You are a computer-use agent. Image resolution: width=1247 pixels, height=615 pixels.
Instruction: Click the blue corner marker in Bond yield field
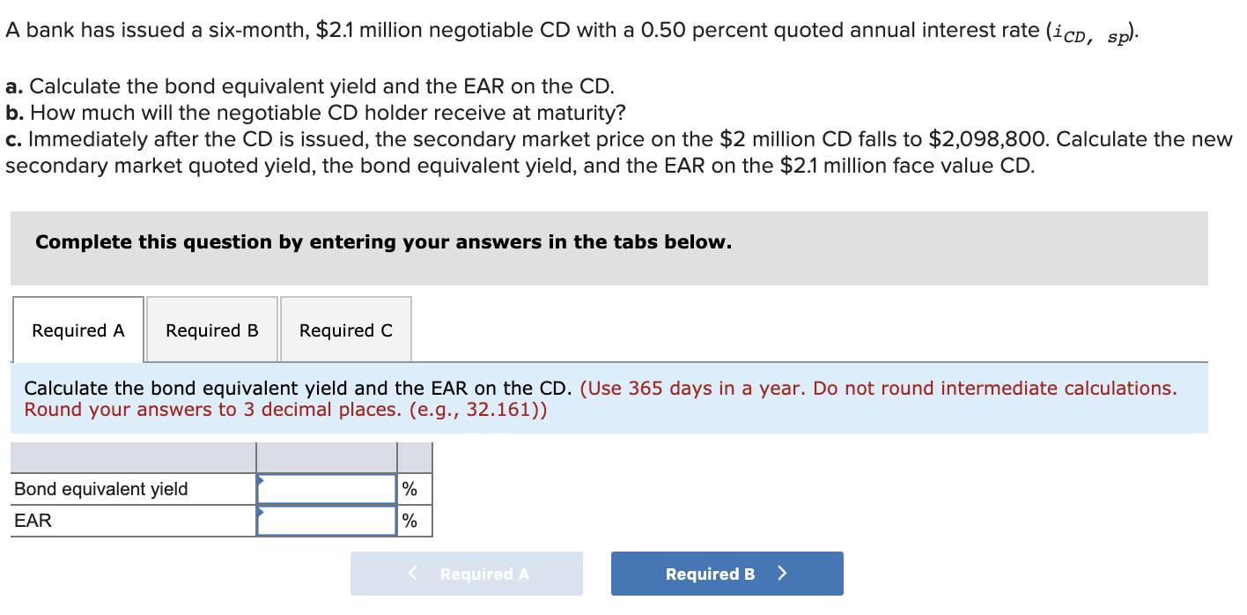pos(261,480)
